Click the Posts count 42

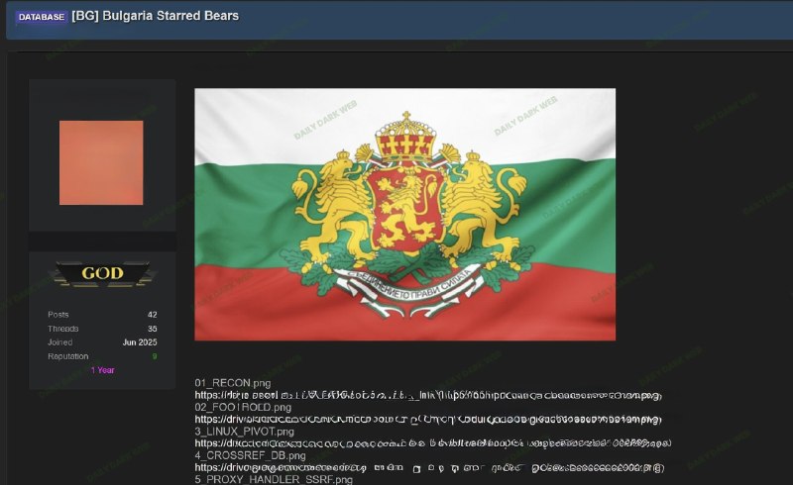[x=153, y=315]
